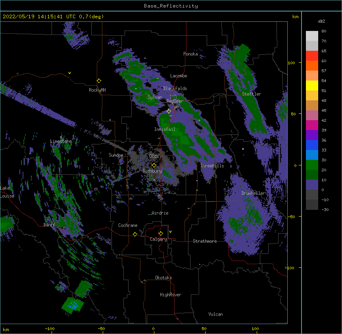Click the blue radar echo core near bottom-left
This screenshot has height=334, width=342.
[x=73, y=305]
